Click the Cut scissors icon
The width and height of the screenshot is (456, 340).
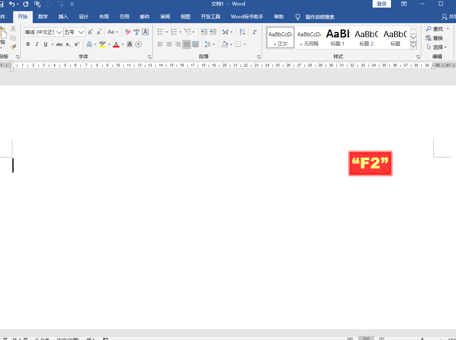(13, 28)
